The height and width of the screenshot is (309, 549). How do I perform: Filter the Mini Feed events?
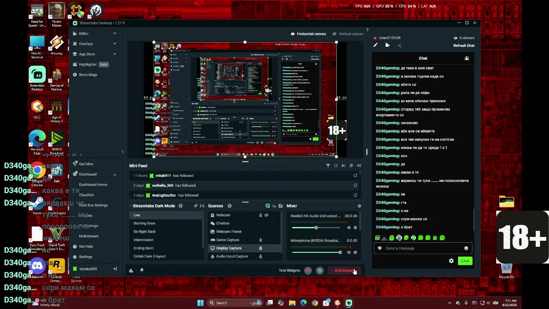(328, 166)
